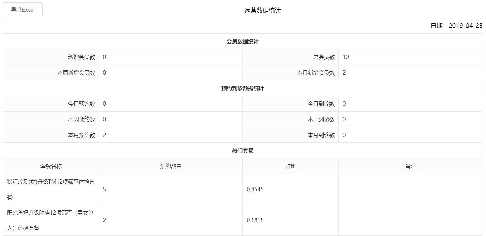This screenshot has width=486, height=236.
Task: Click the value 0 beside 本周预约数
Action: click(x=104, y=120)
